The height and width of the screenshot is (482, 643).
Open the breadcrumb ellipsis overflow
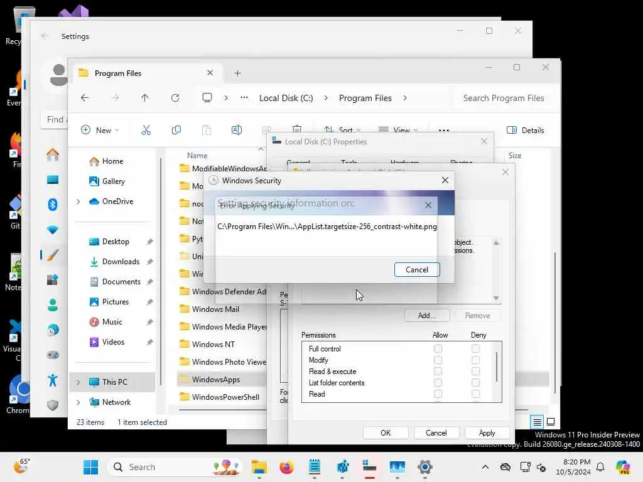[x=244, y=98]
